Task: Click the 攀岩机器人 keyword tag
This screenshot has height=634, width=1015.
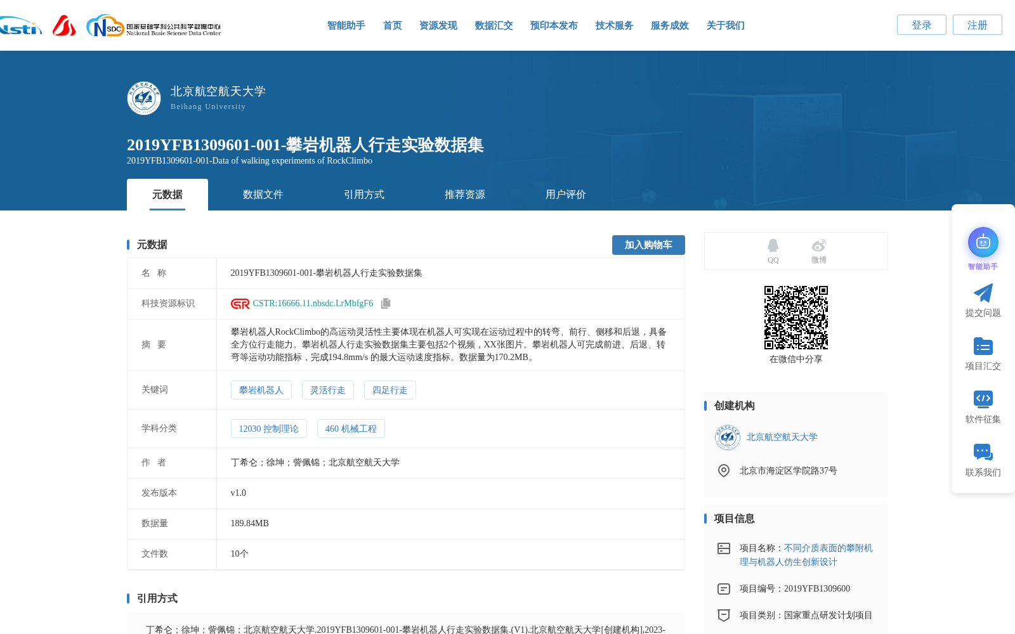Action: [x=261, y=390]
